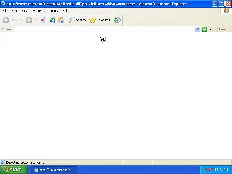Open the History clock icon
232x174 pixels.
click(x=117, y=20)
